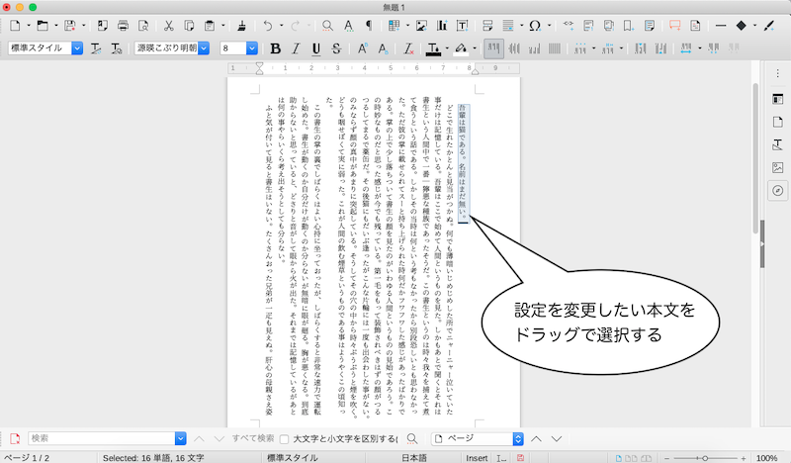Insert a special character with the Omega icon
This screenshot has height=463, width=791.
(x=535, y=26)
